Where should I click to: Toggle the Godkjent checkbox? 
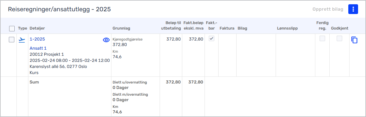coord(339,39)
